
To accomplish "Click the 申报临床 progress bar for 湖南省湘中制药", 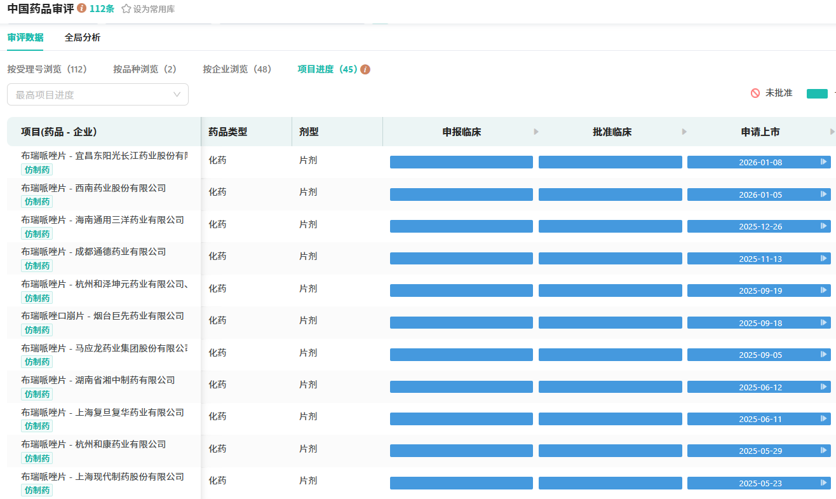I will 461,386.
